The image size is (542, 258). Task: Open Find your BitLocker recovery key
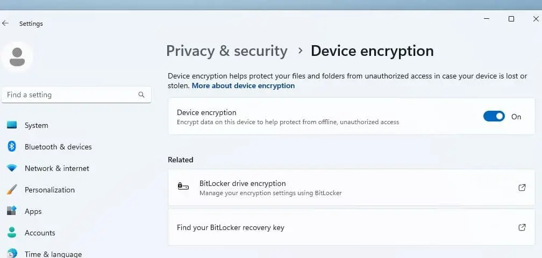tap(231, 227)
